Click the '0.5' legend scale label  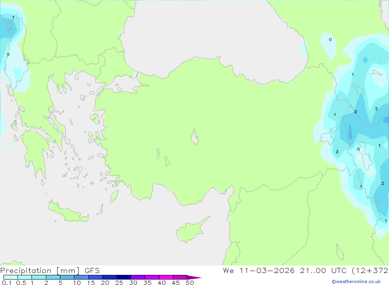point(21,283)
